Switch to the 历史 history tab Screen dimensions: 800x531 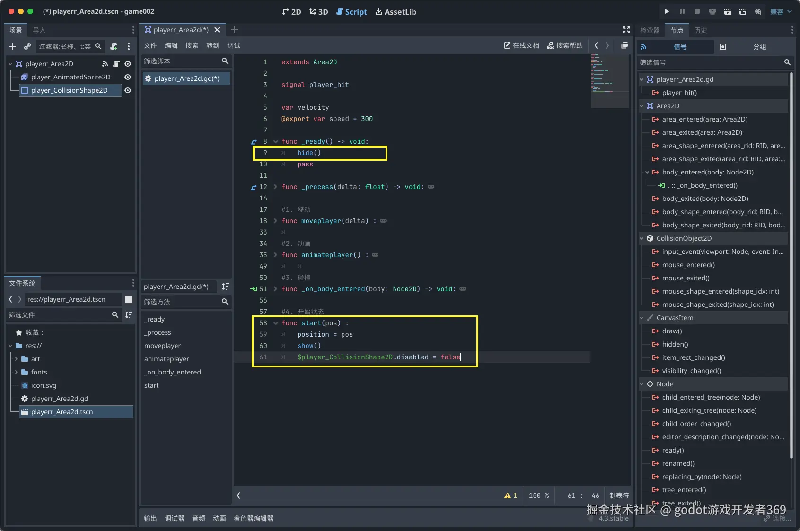pos(700,30)
